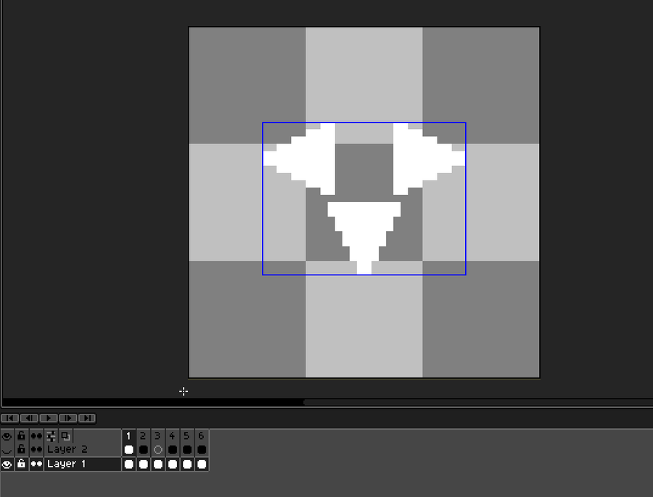Advance to the next frame
653x497 pixels.
click(67, 418)
